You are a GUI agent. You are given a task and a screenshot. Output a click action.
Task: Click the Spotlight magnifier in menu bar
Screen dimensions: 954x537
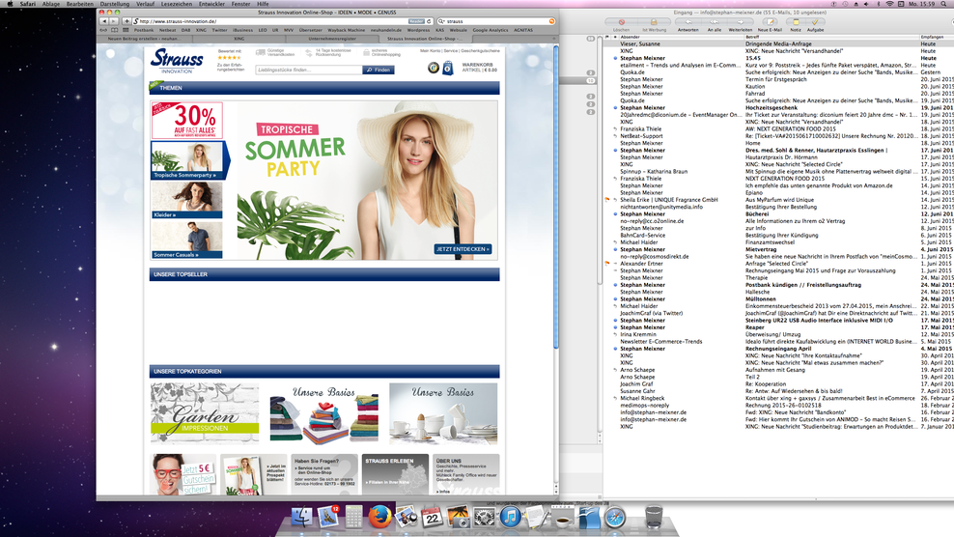pyautogui.click(x=945, y=4)
